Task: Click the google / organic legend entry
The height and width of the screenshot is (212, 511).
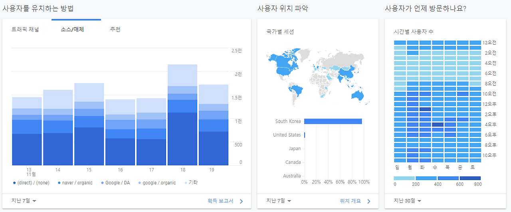Action: (x=157, y=183)
